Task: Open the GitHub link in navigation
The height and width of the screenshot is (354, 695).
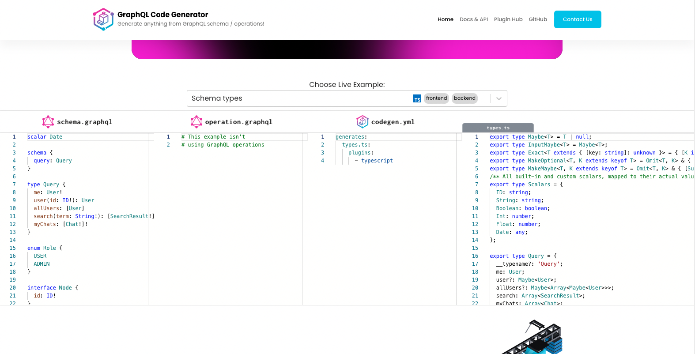Action: point(538,19)
